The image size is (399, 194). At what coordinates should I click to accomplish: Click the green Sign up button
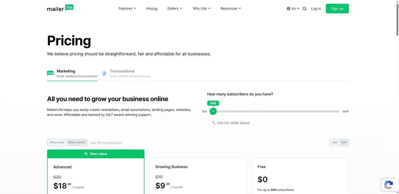[337, 9]
